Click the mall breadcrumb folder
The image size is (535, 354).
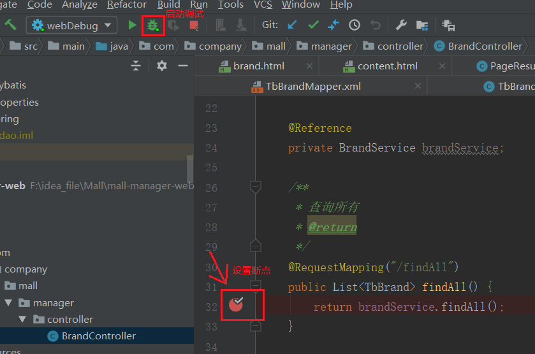pos(268,46)
